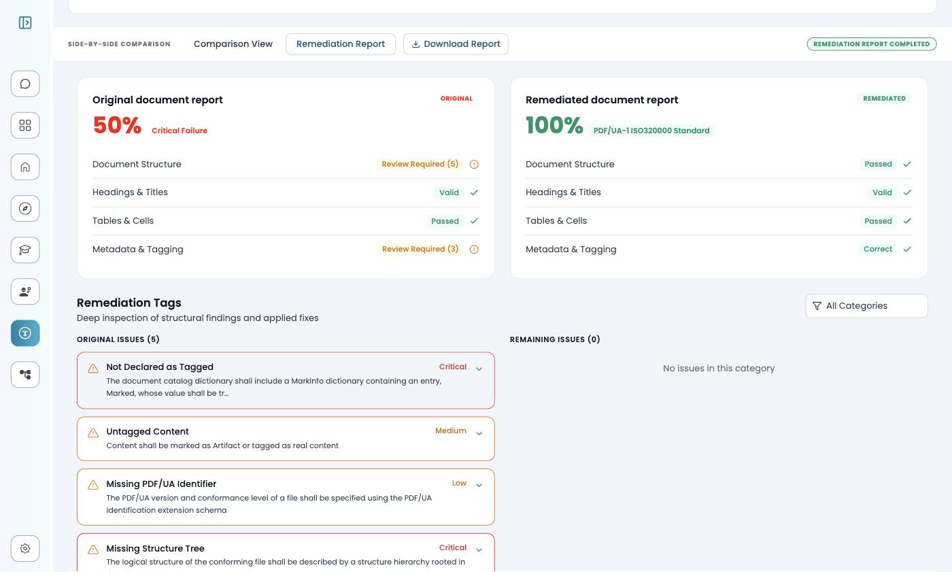Screen dimensions: 952x572
Task: Download Report button
Action: point(456,44)
